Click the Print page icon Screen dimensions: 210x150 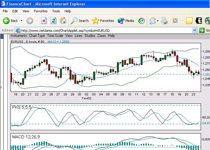coord(164,21)
